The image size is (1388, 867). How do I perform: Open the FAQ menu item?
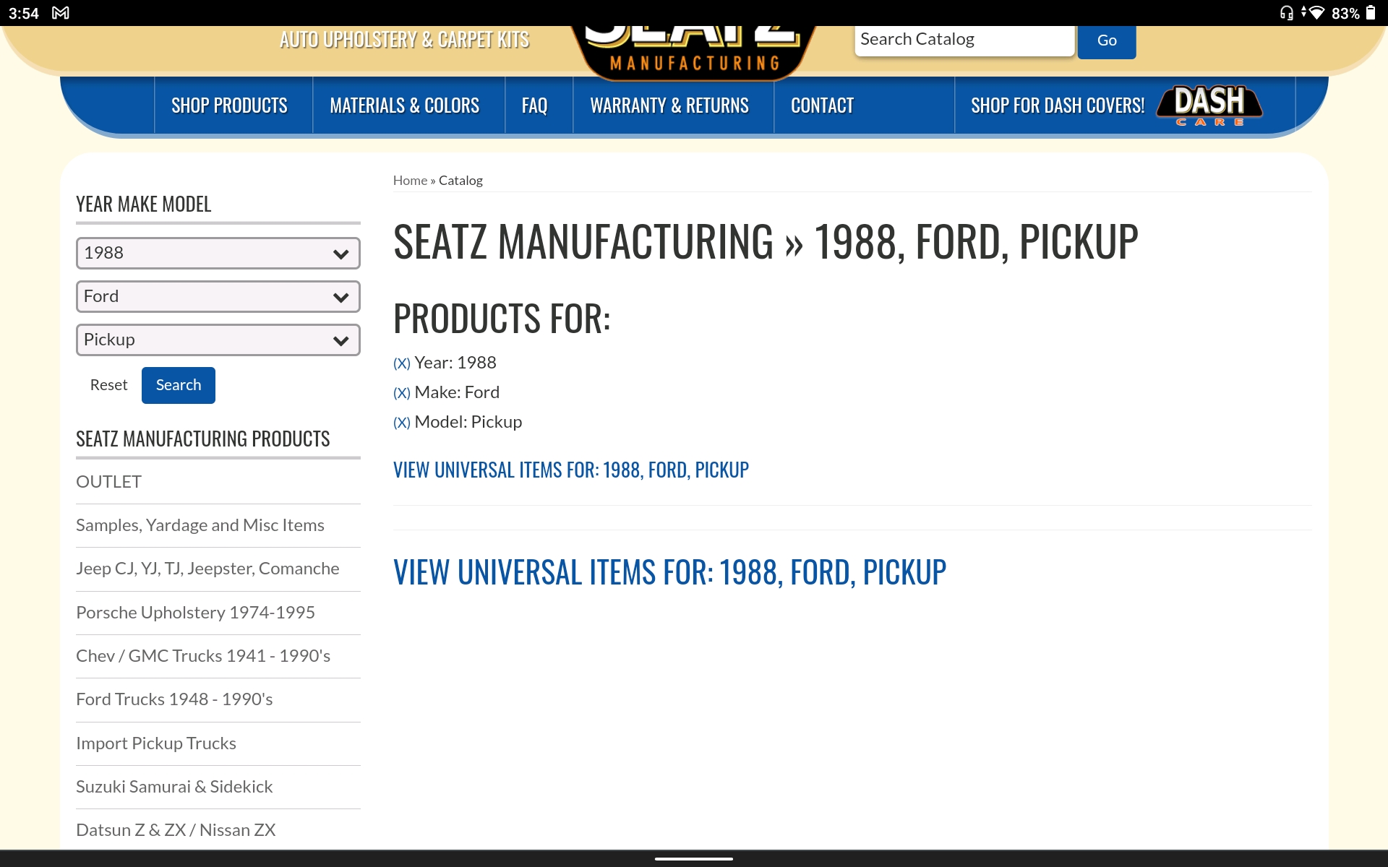[x=534, y=106]
